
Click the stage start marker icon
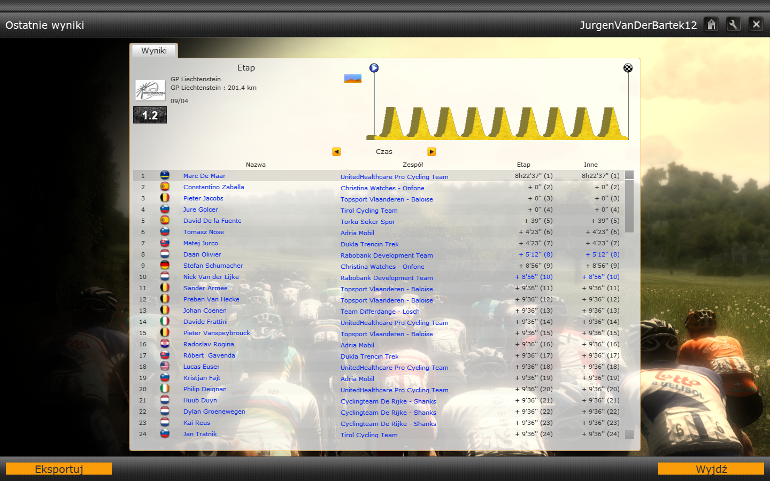click(x=374, y=68)
